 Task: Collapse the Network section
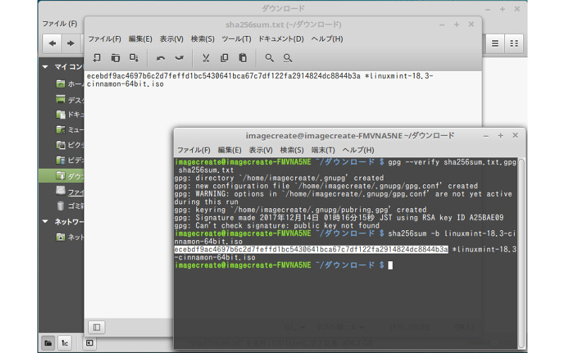(x=45, y=221)
